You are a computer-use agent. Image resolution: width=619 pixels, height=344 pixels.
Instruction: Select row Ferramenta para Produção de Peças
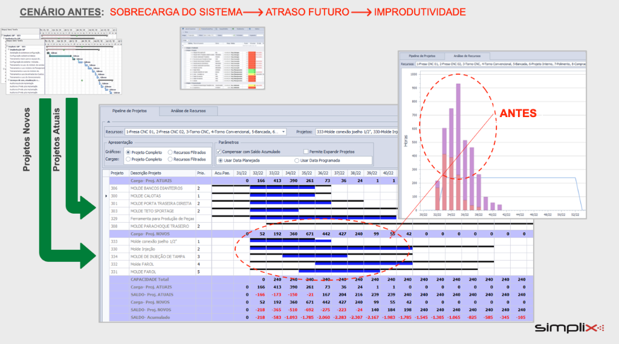pos(162,218)
